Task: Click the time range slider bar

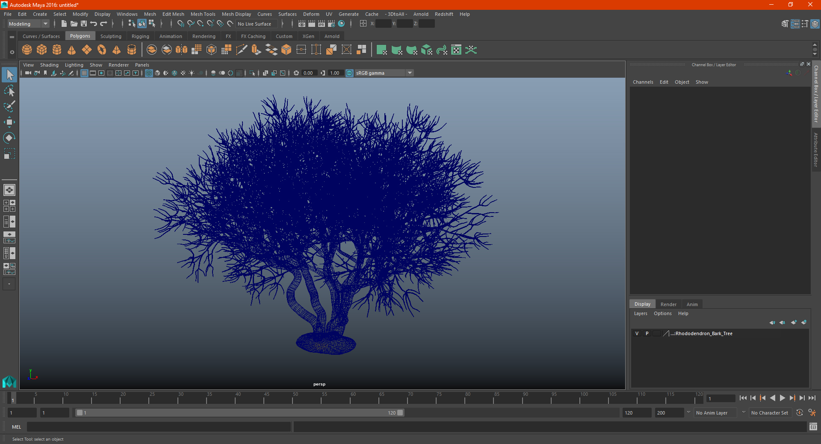Action: click(239, 413)
